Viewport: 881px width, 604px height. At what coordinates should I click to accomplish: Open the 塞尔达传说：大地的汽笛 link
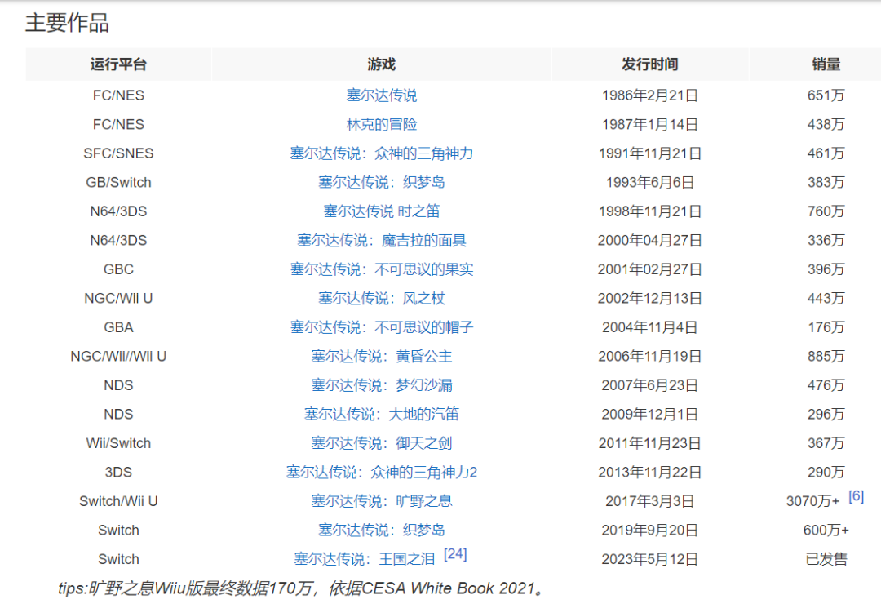tap(382, 414)
